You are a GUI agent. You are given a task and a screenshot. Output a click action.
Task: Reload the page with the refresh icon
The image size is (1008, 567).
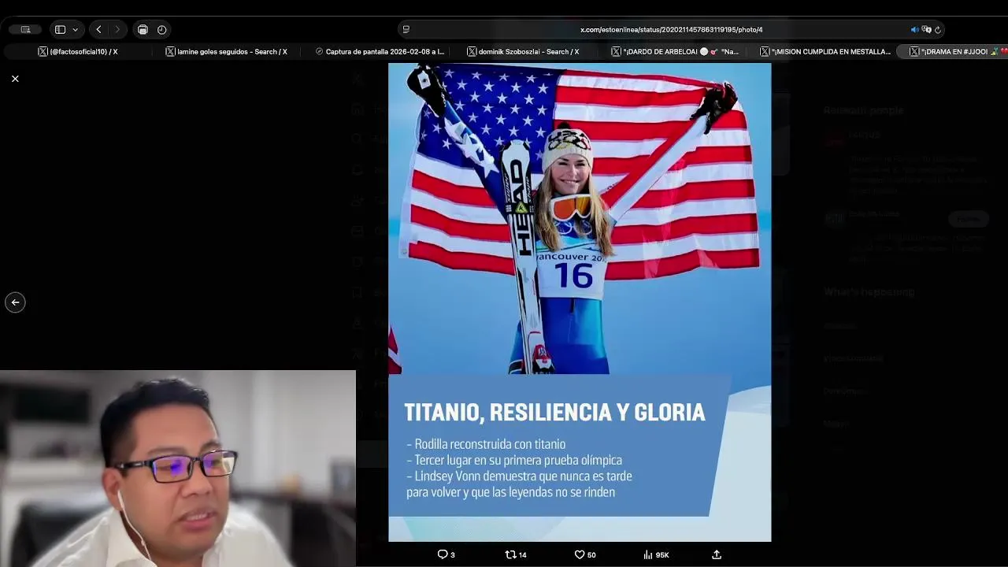(x=937, y=30)
